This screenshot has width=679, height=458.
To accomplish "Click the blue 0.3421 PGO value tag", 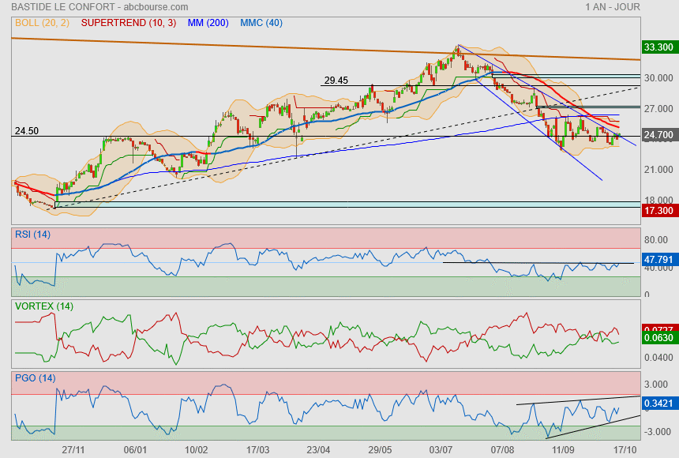I will 658,404.
